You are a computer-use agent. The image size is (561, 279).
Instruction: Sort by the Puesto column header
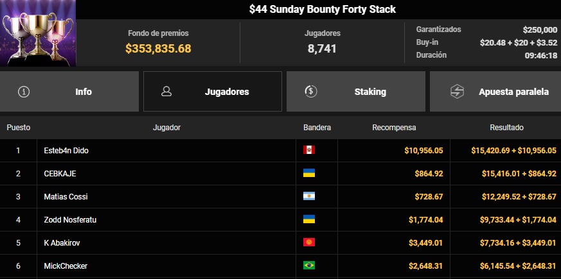coord(19,128)
